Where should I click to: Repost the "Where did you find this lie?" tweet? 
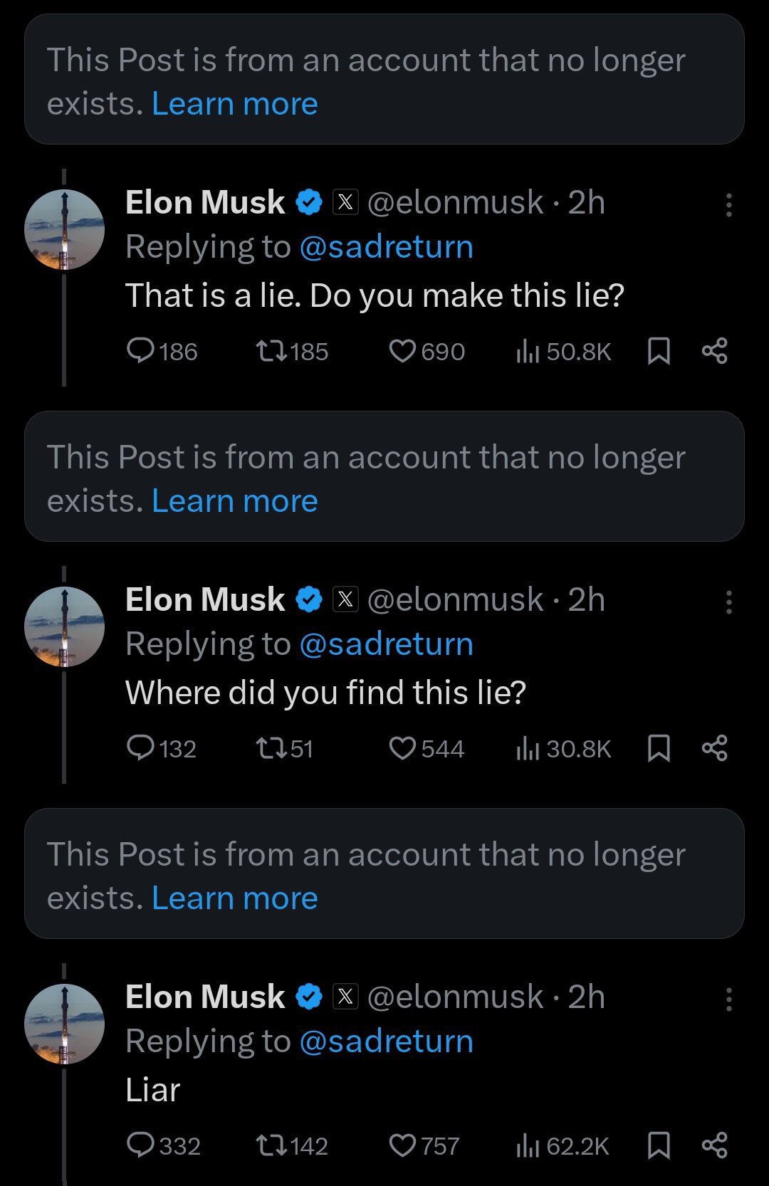(x=284, y=748)
